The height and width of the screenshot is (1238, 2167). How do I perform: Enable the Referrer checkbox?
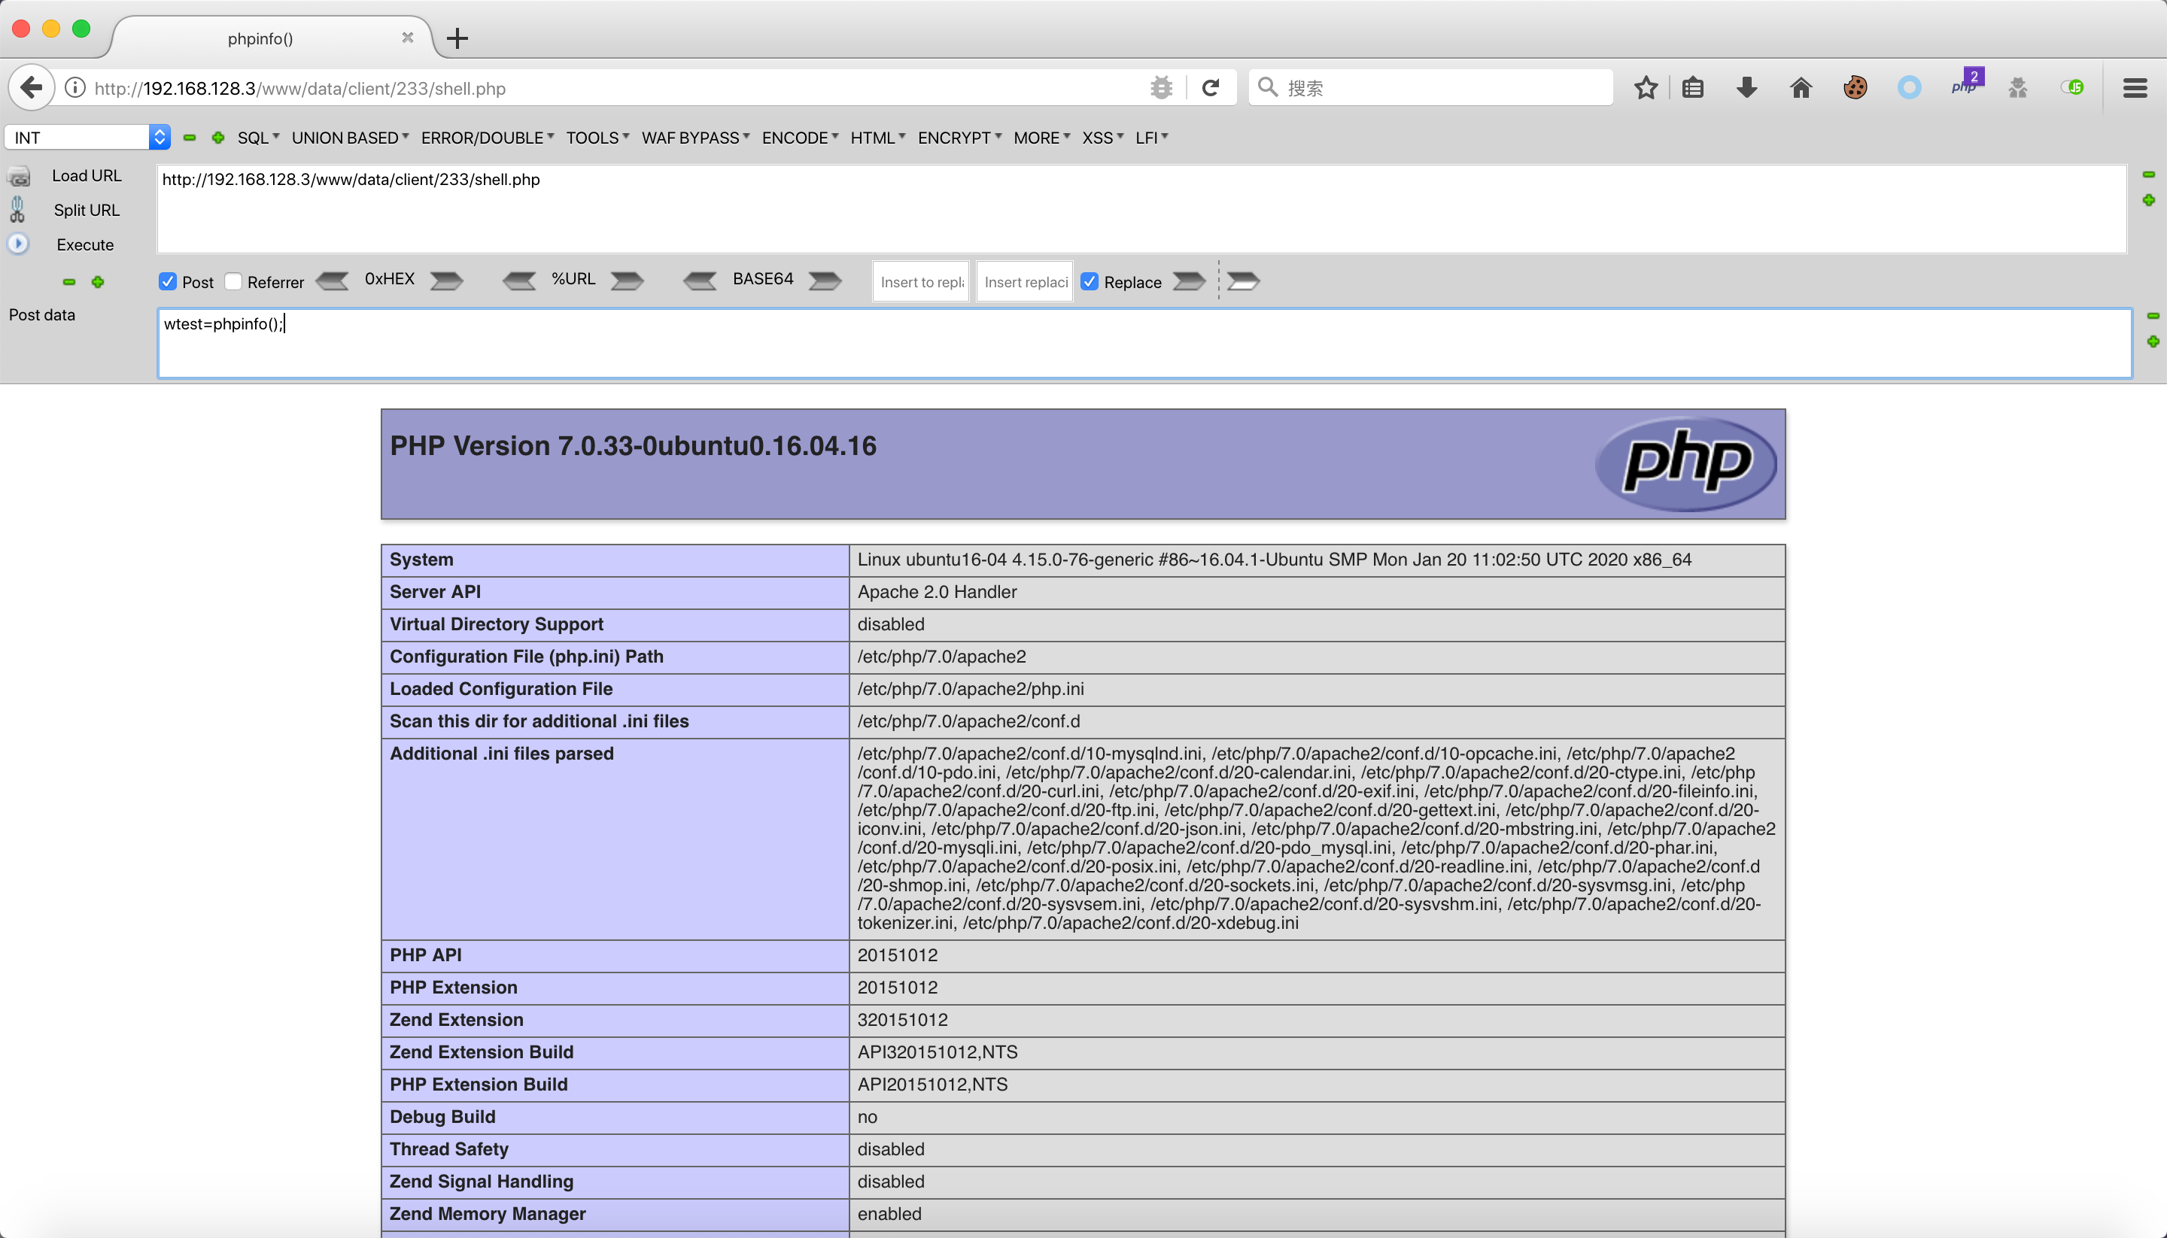pos(234,281)
